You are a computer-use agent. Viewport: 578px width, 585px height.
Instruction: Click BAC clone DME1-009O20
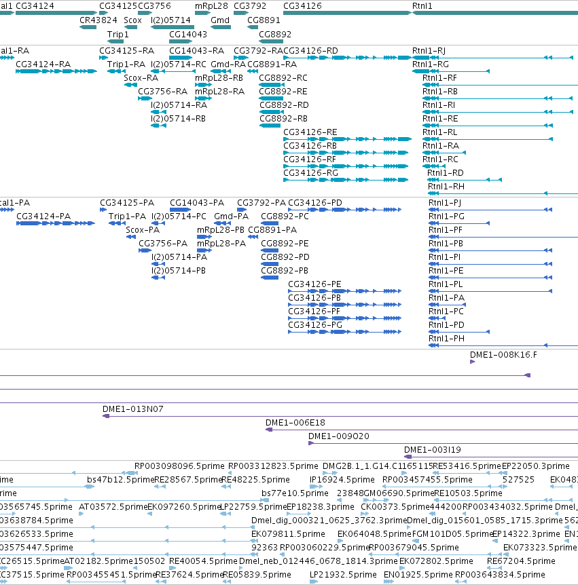338,436
